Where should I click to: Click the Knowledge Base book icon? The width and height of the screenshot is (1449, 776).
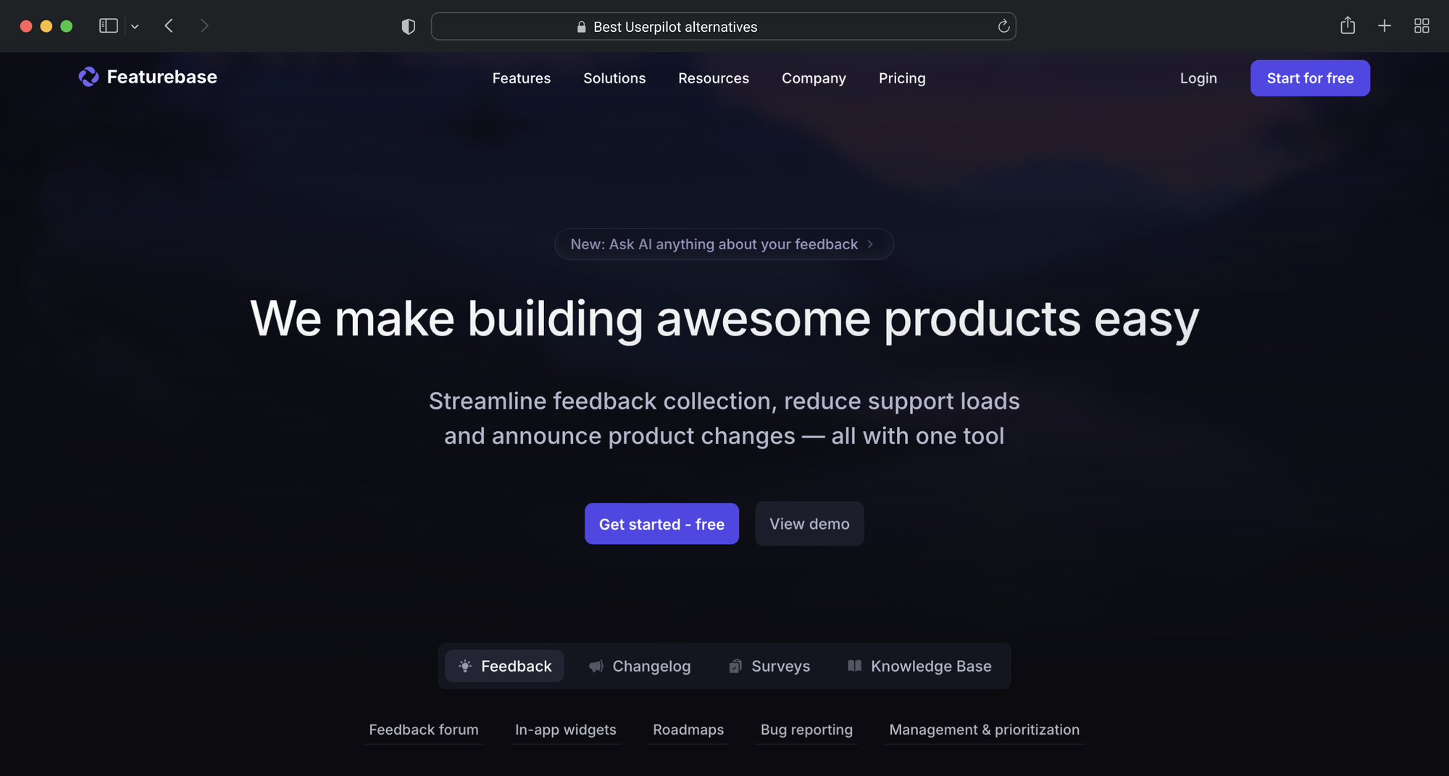(854, 666)
